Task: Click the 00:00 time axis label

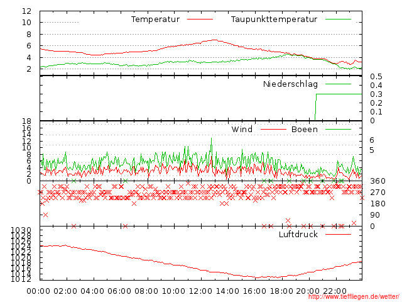Action: pos(38,291)
